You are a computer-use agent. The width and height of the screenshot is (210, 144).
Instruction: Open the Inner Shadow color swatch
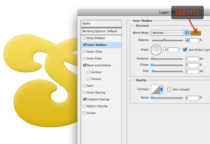coord(196,33)
